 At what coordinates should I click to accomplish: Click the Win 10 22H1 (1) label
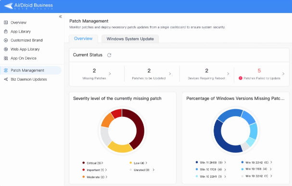click(x=211, y=176)
